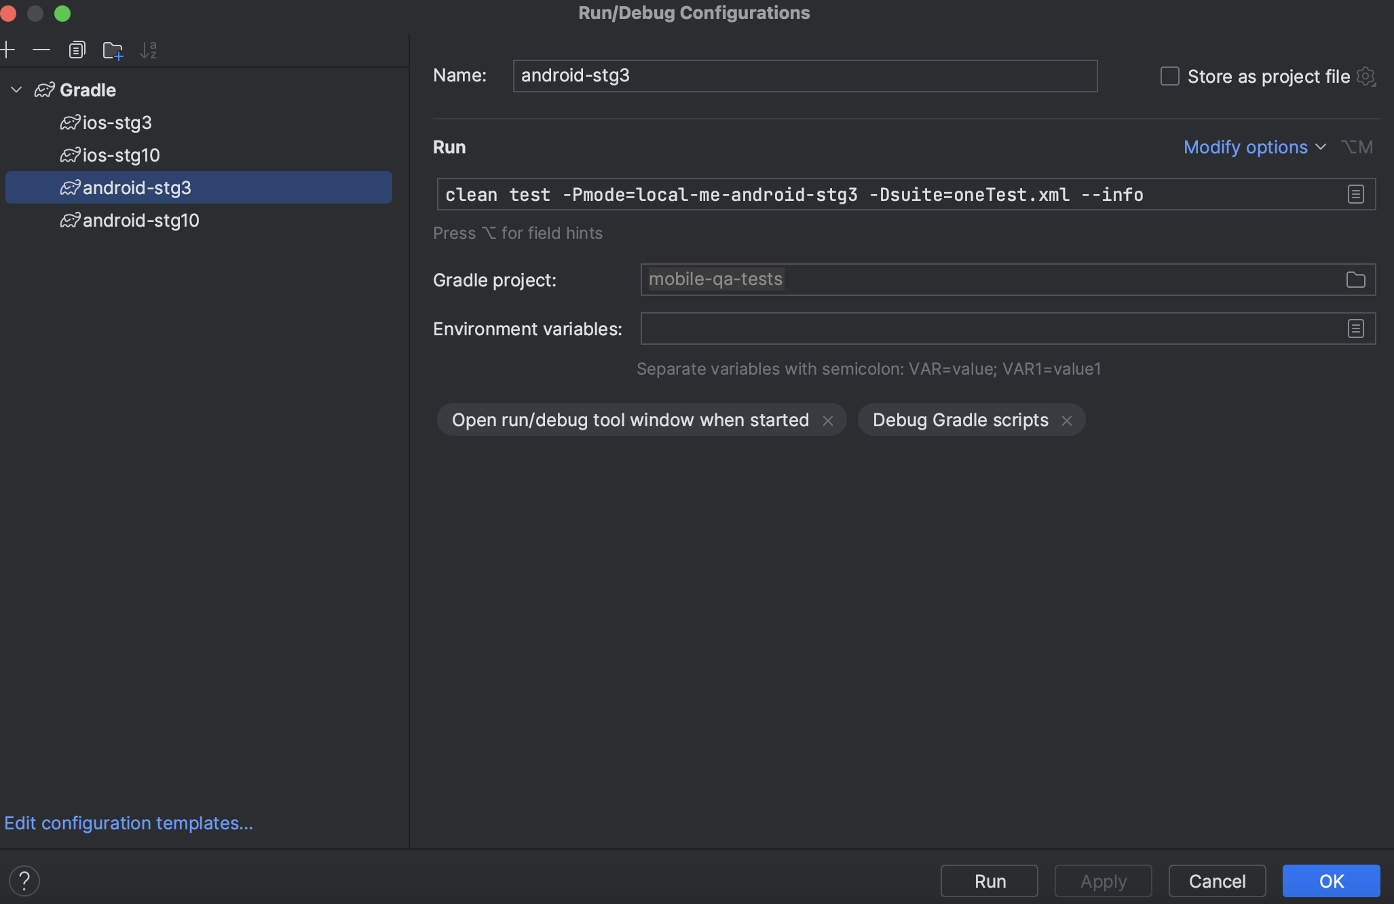Create a new configuration folder

click(113, 50)
